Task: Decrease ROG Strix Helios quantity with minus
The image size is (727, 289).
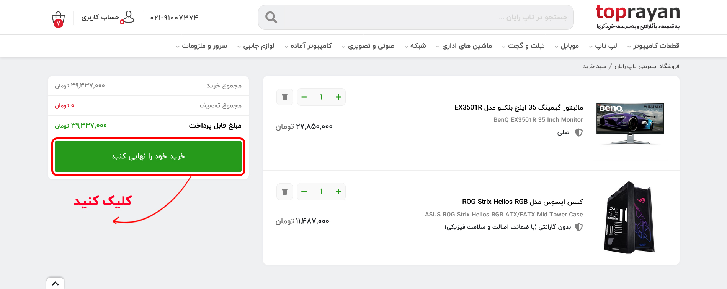Action: (304, 192)
